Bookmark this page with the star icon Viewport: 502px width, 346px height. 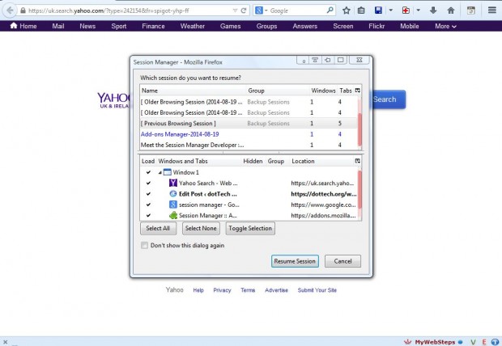pyautogui.click(x=346, y=11)
